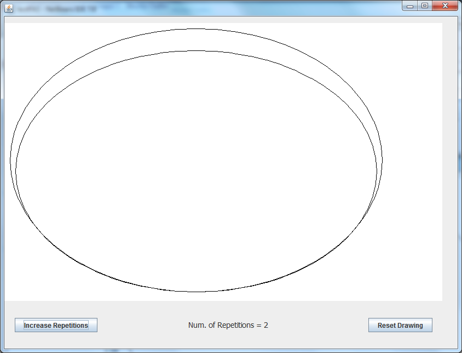Select the Num. of Repetitions label
Viewport: 462px width, 353px height.
coord(228,325)
